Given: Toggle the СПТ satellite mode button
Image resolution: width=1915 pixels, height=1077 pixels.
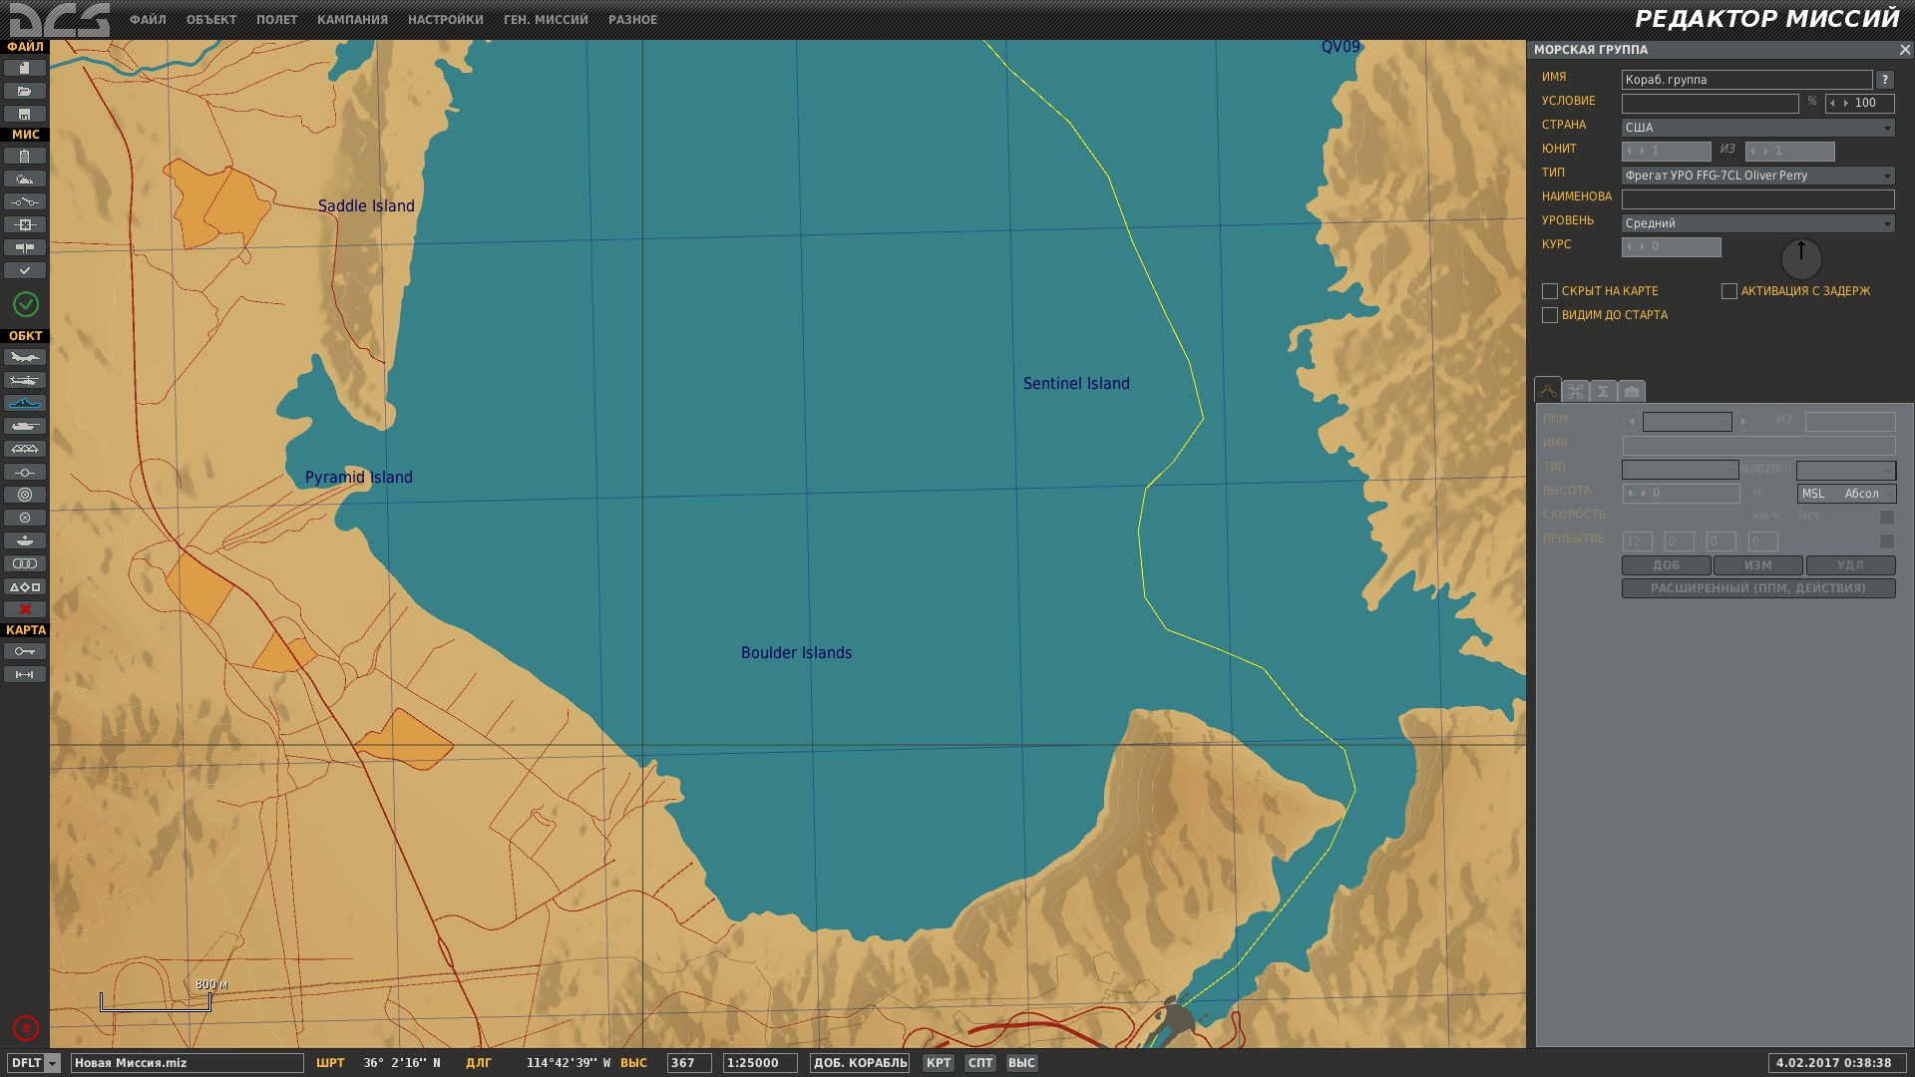Looking at the screenshot, I should pos(980,1063).
